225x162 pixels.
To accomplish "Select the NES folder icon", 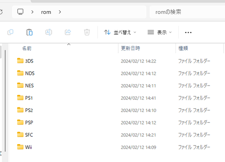I will click(x=20, y=85).
